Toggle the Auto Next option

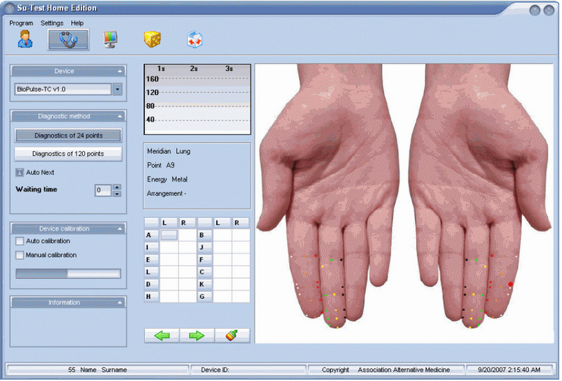pyautogui.click(x=20, y=173)
